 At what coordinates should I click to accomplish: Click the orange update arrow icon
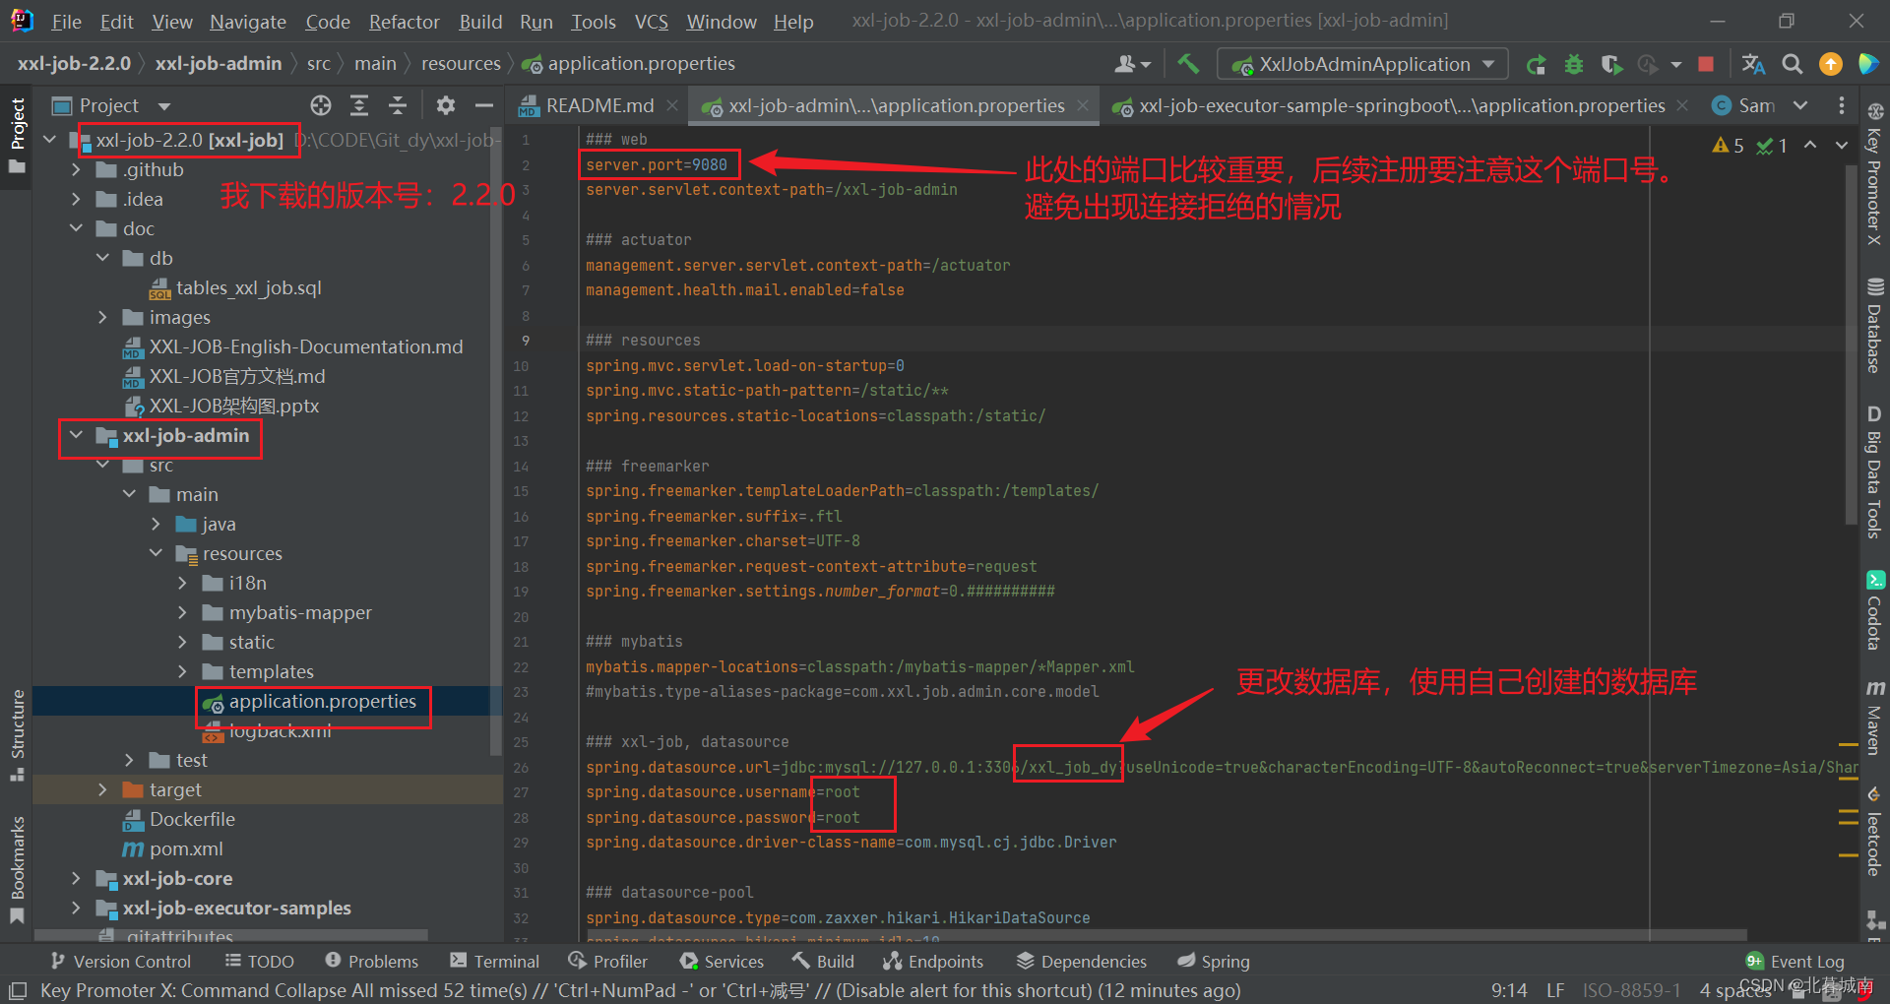point(1831,64)
